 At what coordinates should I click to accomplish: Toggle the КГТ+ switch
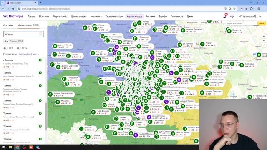(18, 48)
